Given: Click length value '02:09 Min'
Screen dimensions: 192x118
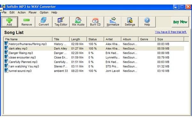Looking at the screenshot, I should click(x=77, y=44).
